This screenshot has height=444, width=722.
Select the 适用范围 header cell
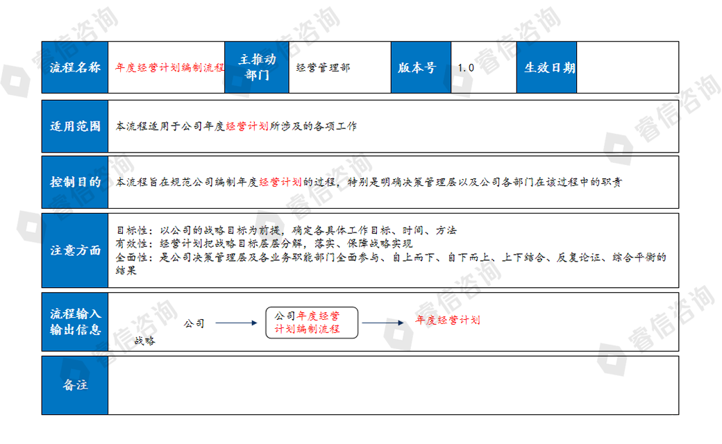tap(75, 127)
